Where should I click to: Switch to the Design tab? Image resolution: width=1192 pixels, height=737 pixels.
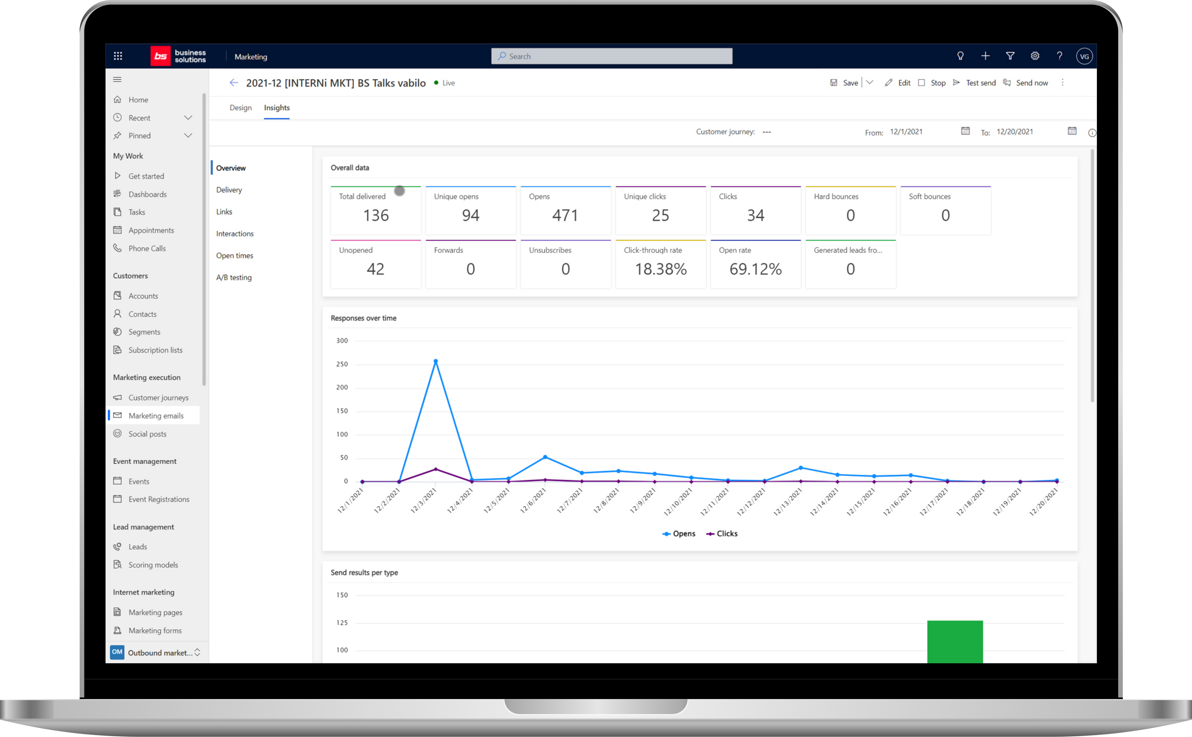241,108
